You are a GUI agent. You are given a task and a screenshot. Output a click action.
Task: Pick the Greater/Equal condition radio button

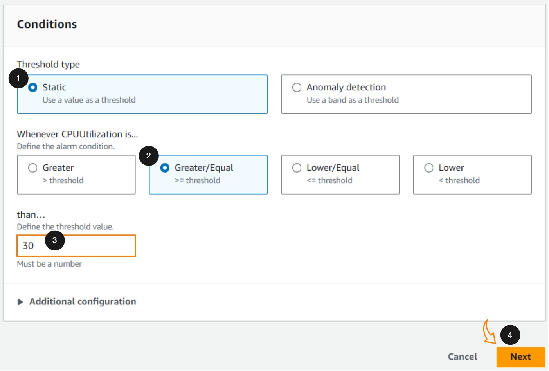165,168
